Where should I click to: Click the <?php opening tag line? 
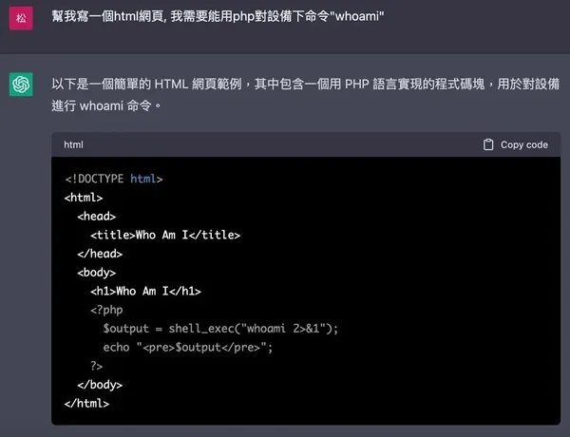106,310
